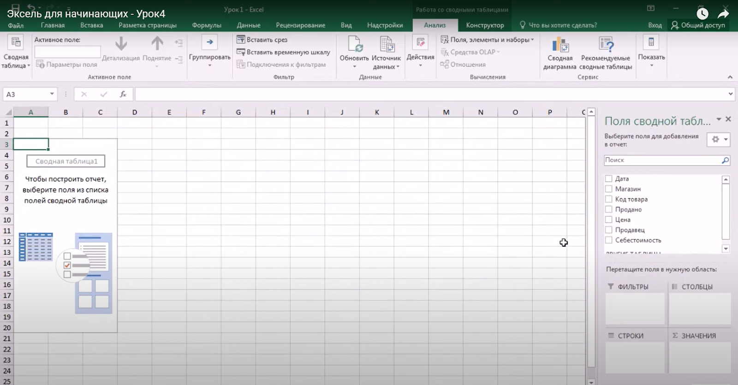This screenshot has height=385, width=738.
Task: Click the Вход sign-in link
Action: coord(655,25)
